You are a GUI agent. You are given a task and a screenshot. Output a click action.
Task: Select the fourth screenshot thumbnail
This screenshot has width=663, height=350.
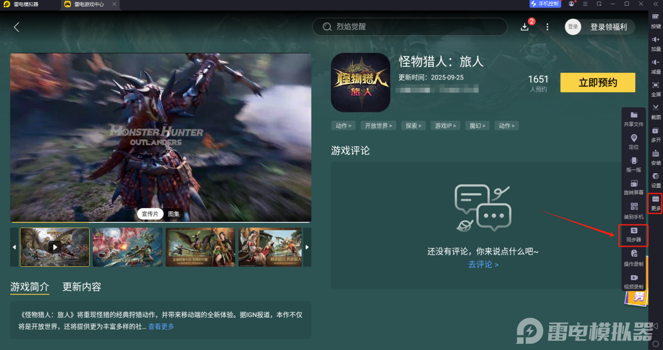(270, 247)
